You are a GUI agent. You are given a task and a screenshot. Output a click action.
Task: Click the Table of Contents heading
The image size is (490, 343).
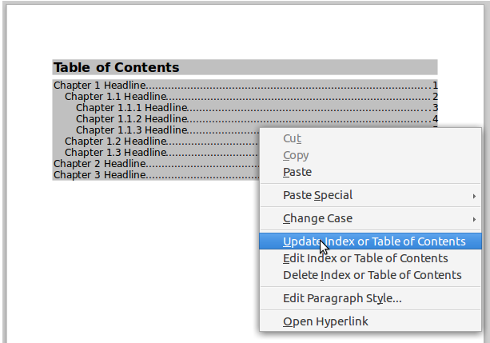(x=117, y=68)
